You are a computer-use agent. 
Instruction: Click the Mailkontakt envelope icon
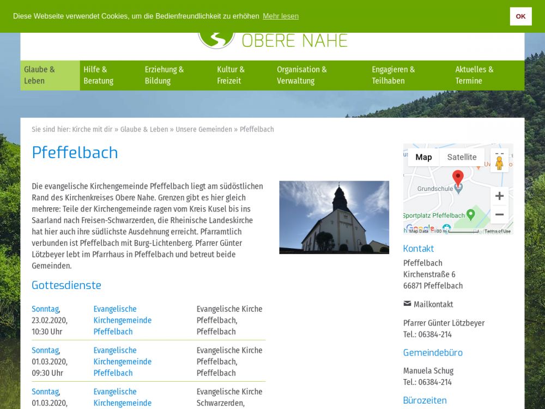pos(407,304)
